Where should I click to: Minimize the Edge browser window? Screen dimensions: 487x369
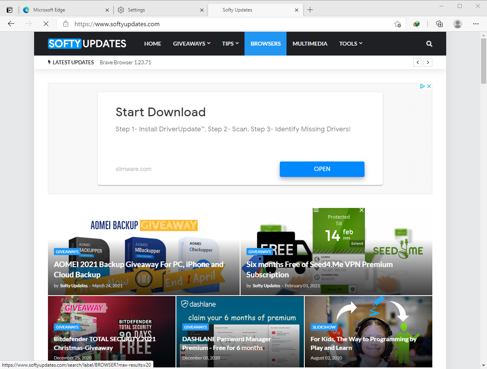[x=441, y=6]
